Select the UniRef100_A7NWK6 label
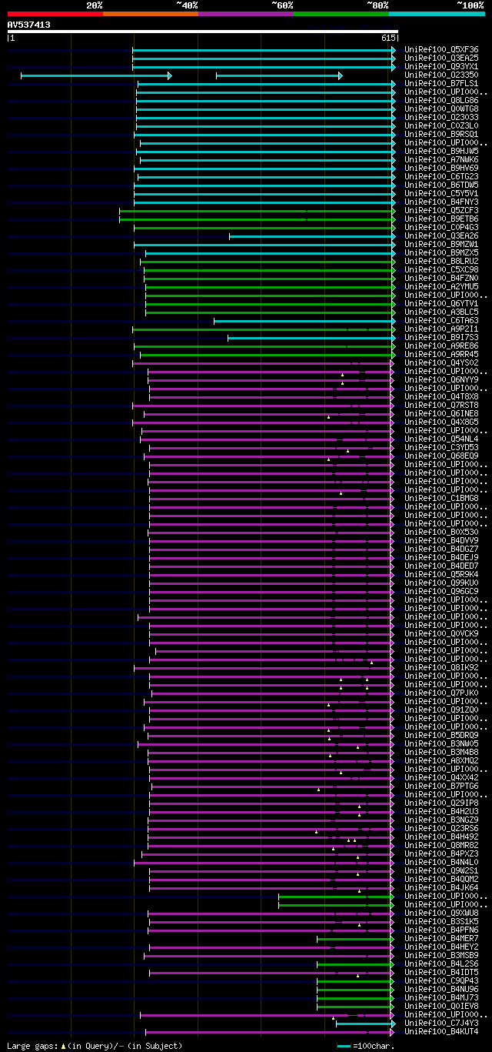This screenshot has width=492, height=1052. [x=441, y=159]
